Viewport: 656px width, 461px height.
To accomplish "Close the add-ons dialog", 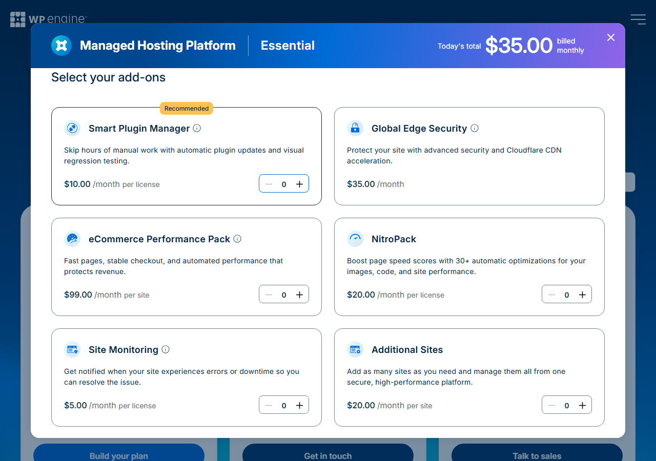I will click(611, 37).
